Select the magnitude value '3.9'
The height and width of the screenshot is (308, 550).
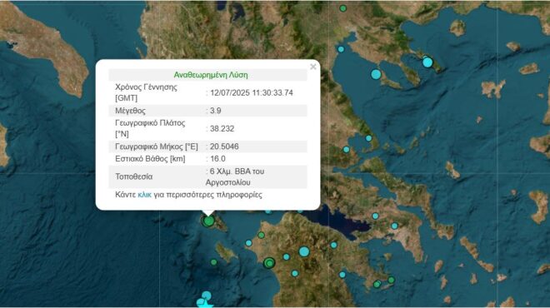tap(215, 111)
